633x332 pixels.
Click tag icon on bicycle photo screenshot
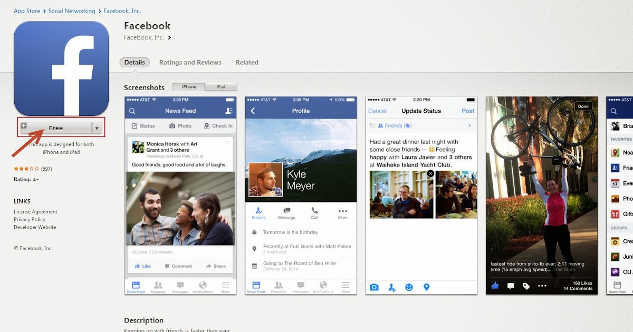tap(526, 286)
